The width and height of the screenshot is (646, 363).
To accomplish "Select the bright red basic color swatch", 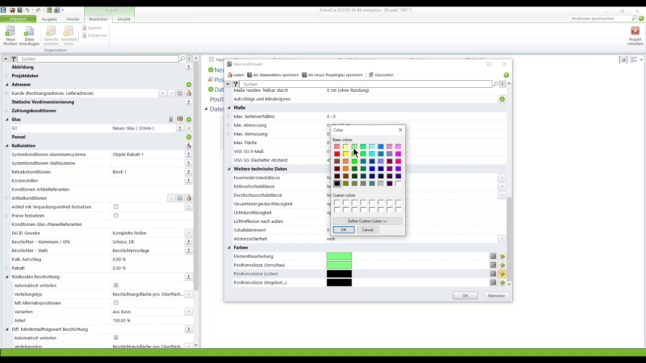I will tap(337, 154).
